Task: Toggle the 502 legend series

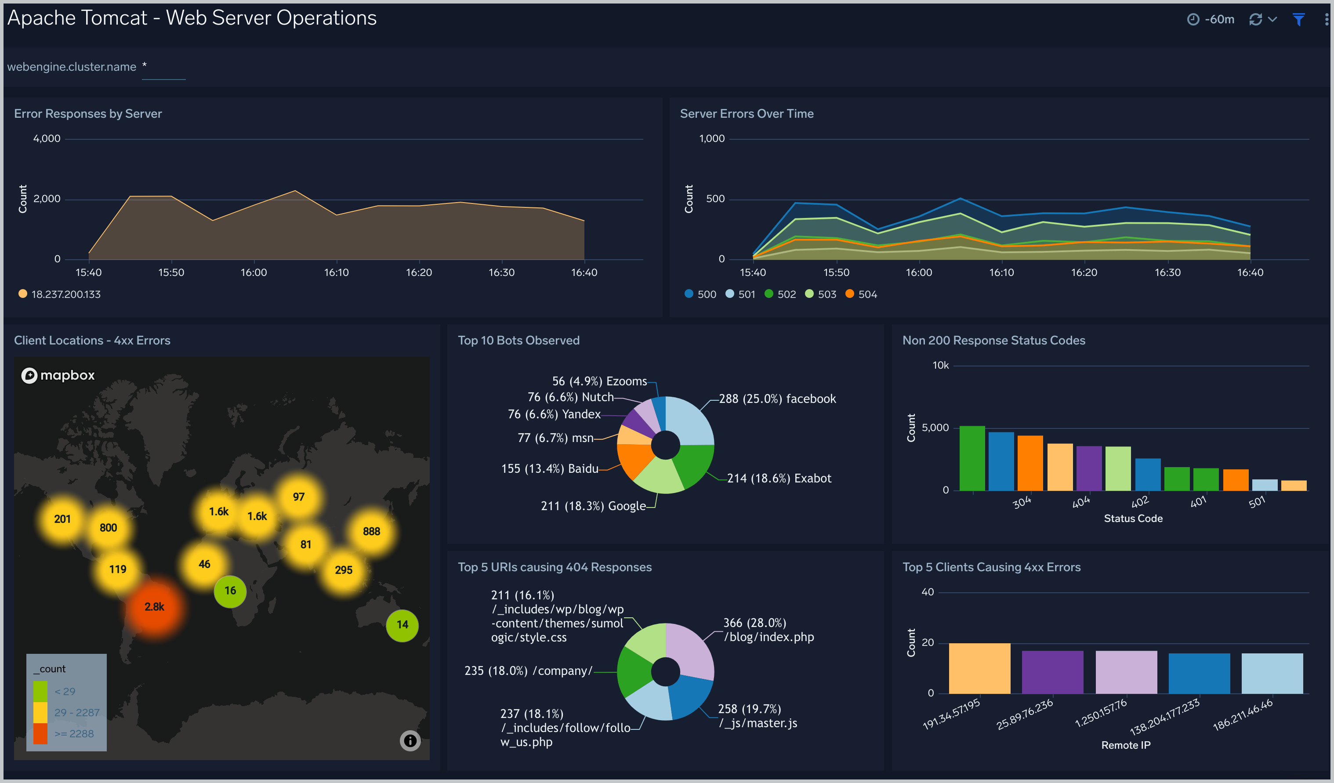Action: [780, 294]
